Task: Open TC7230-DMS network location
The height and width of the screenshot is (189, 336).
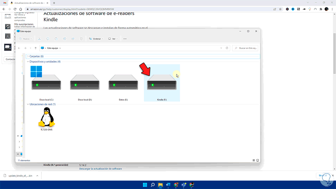Action: point(46,119)
